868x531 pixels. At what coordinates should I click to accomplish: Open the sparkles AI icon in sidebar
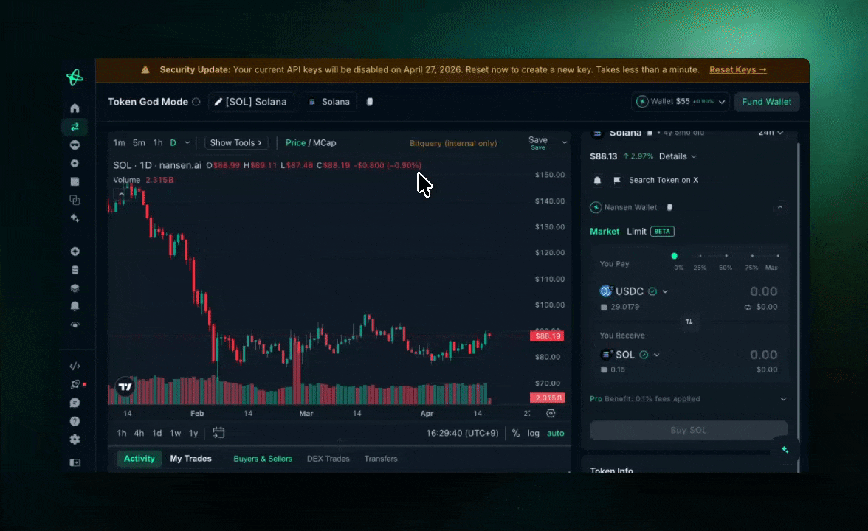[x=75, y=218]
